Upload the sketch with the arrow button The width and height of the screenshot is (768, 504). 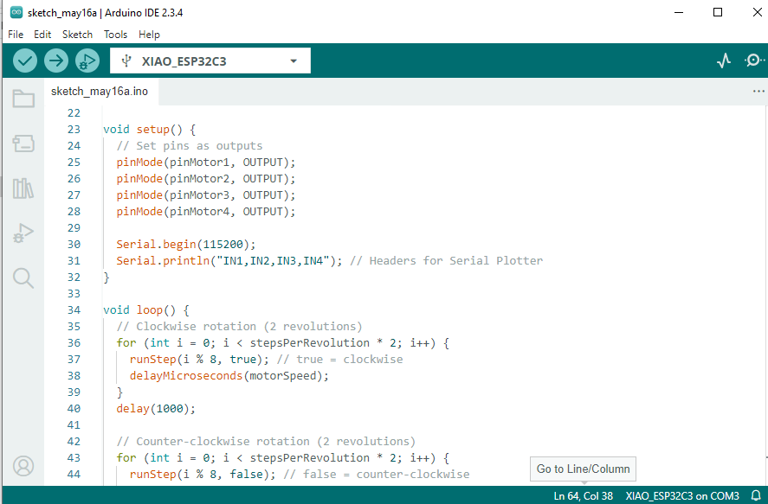coord(56,61)
